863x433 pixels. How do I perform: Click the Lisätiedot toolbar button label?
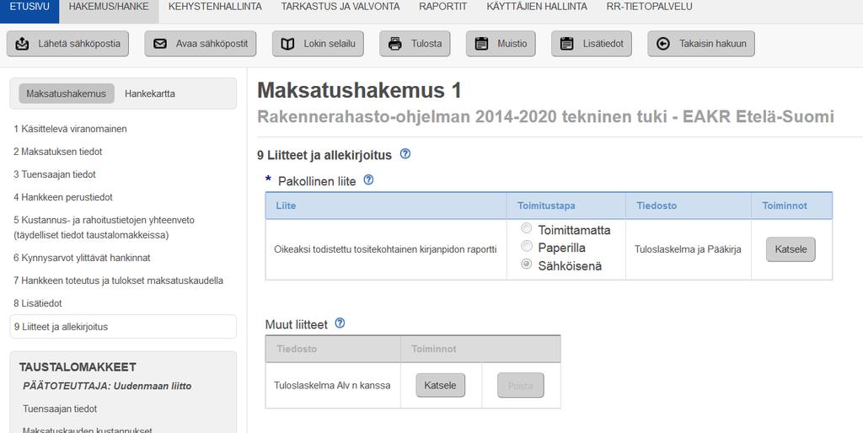coord(603,44)
